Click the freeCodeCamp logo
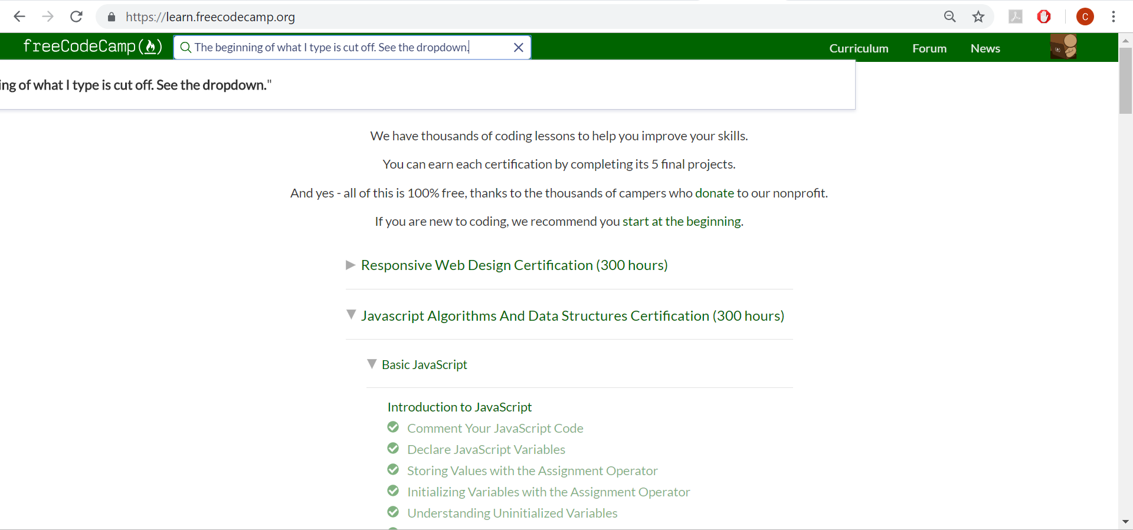Viewport: 1133px width, 530px height. (93, 46)
